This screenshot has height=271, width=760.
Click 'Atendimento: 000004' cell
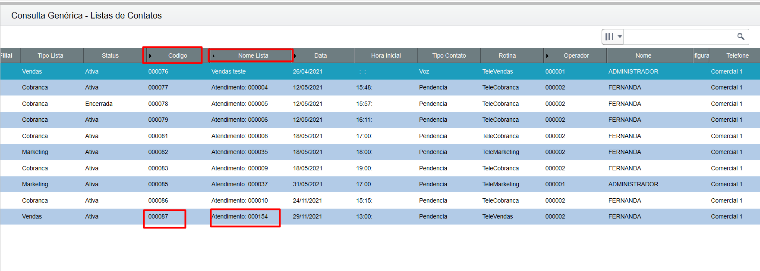point(240,87)
